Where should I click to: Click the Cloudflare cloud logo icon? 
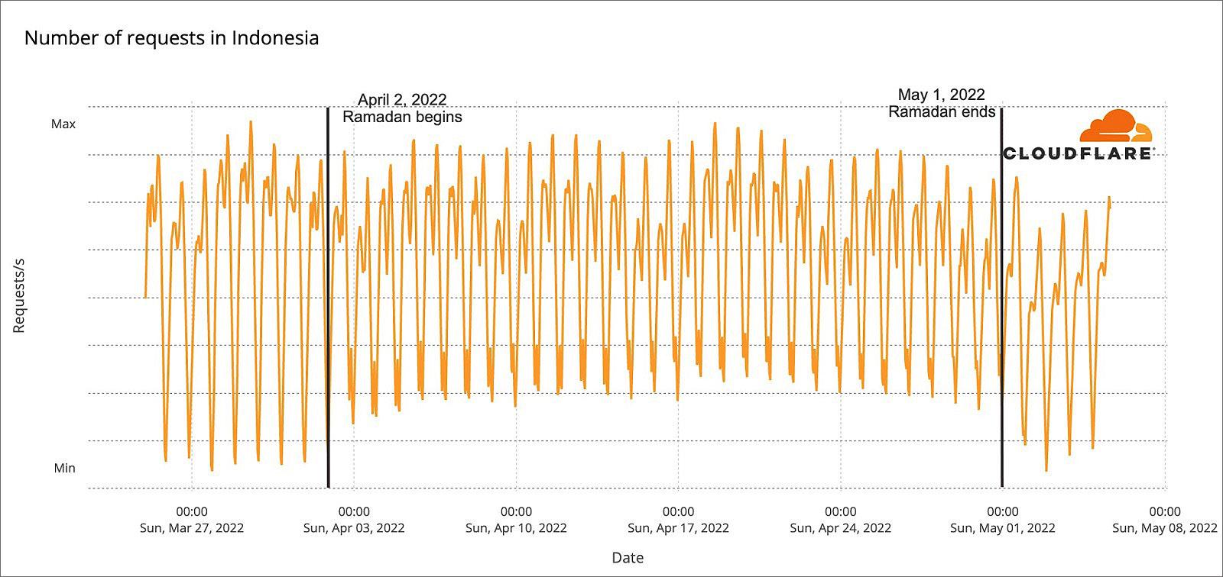(1116, 126)
